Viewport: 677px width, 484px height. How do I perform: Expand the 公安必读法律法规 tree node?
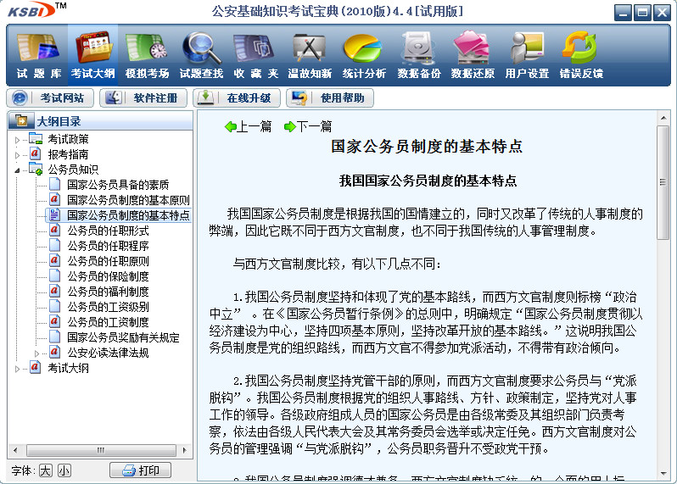click(x=37, y=353)
